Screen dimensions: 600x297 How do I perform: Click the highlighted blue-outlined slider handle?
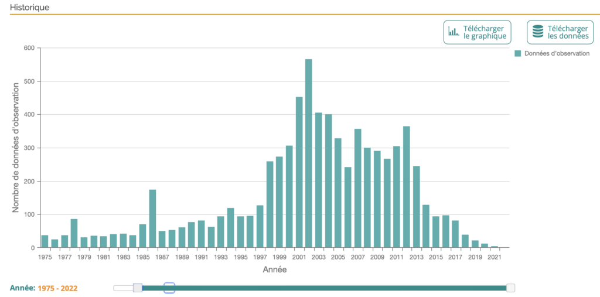pos(169,288)
